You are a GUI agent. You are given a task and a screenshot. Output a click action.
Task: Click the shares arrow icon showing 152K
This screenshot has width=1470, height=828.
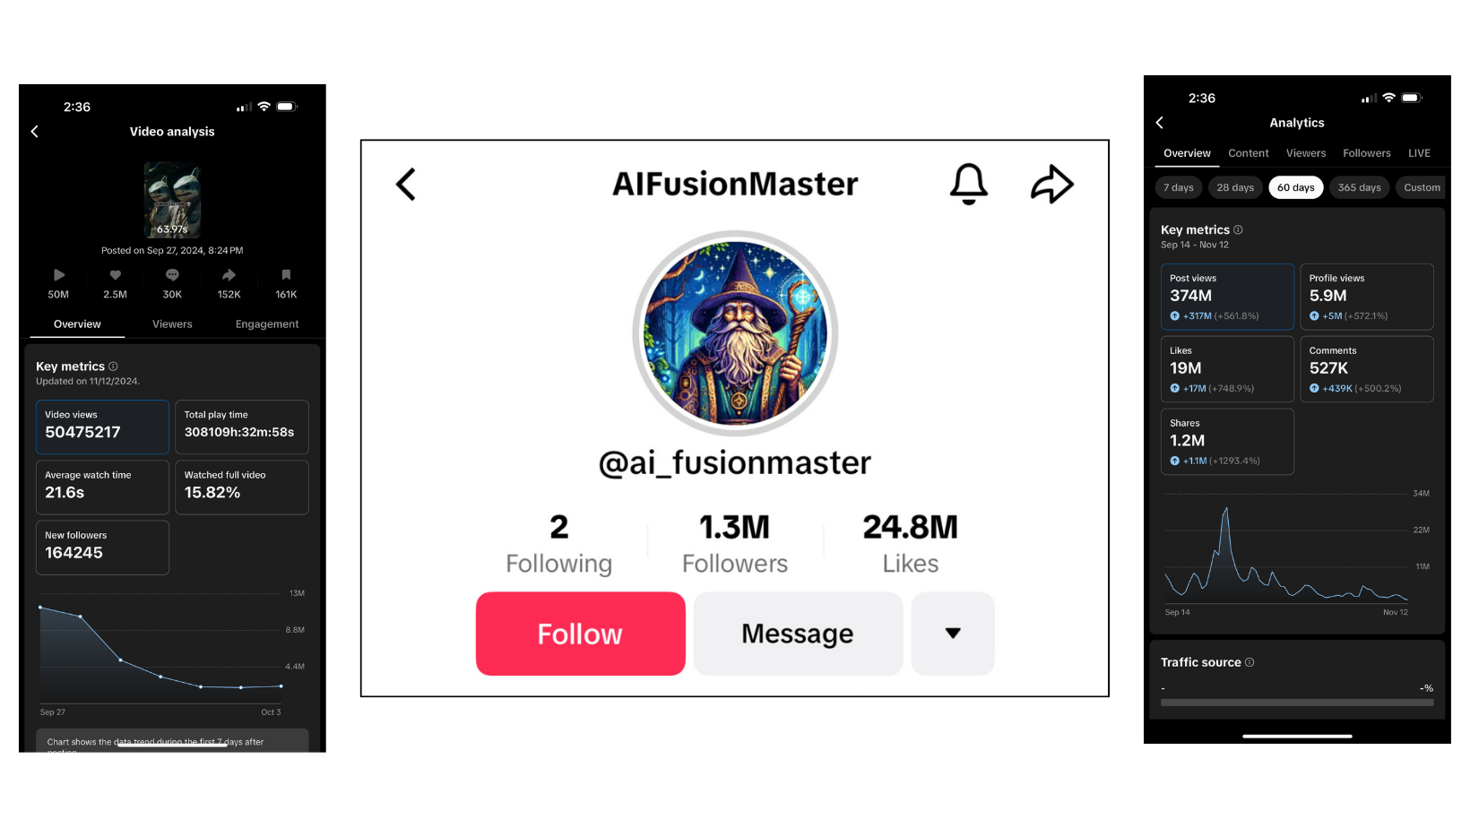click(229, 275)
